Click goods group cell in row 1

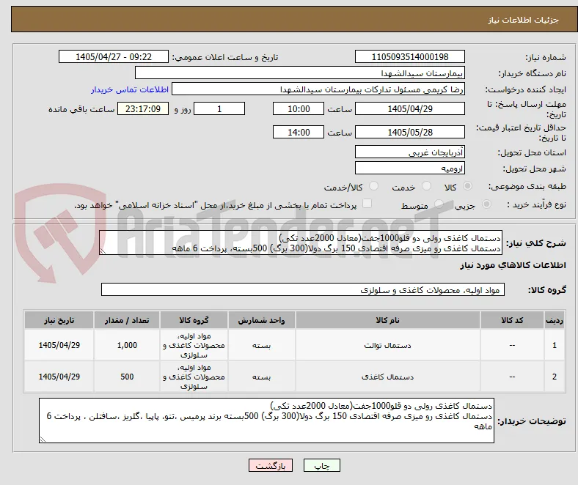point(194,345)
